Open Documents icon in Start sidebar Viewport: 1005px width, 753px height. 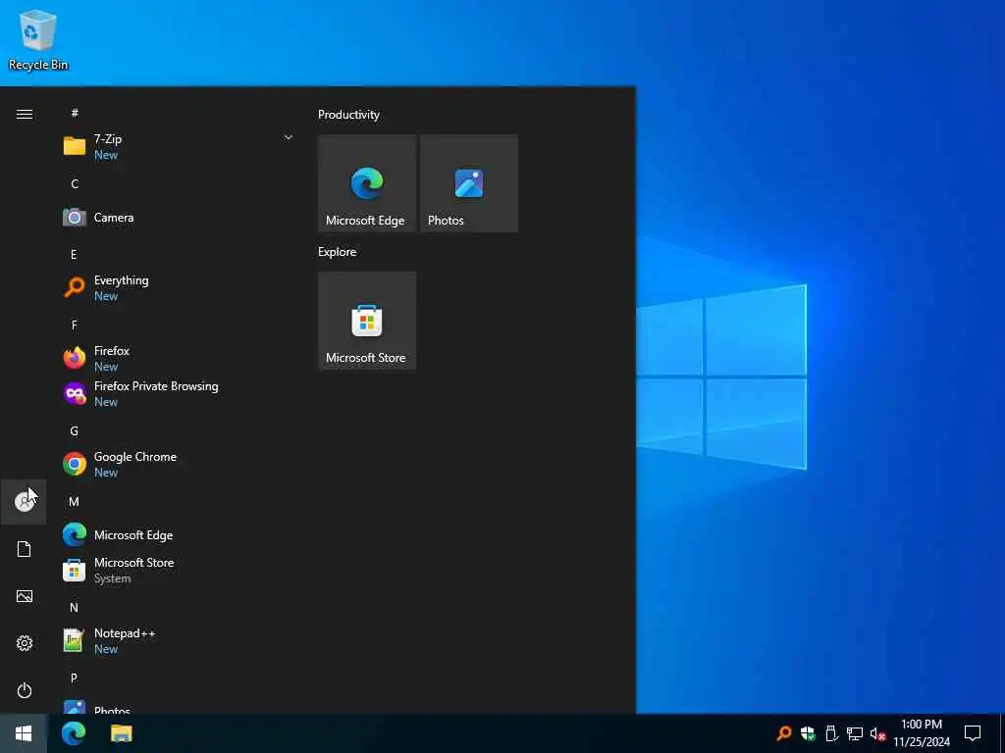coord(24,549)
